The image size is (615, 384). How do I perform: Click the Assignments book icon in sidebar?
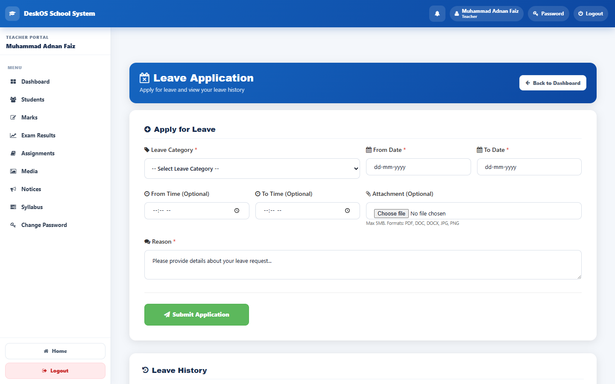tap(13, 153)
